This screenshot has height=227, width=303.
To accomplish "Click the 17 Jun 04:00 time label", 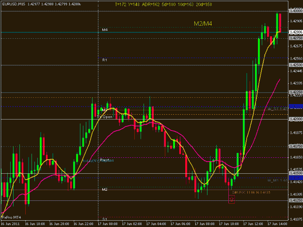I will (156, 224).
